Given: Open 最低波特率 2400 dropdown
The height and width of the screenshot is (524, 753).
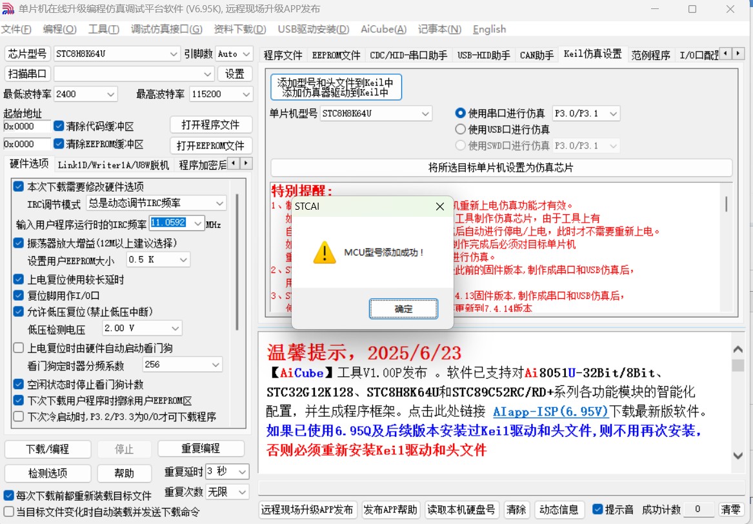Looking at the screenshot, I should tap(85, 94).
